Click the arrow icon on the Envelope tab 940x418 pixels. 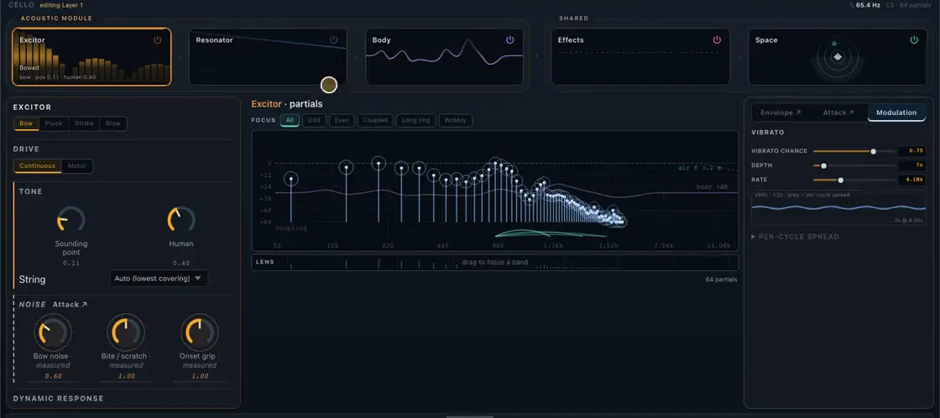(x=798, y=112)
